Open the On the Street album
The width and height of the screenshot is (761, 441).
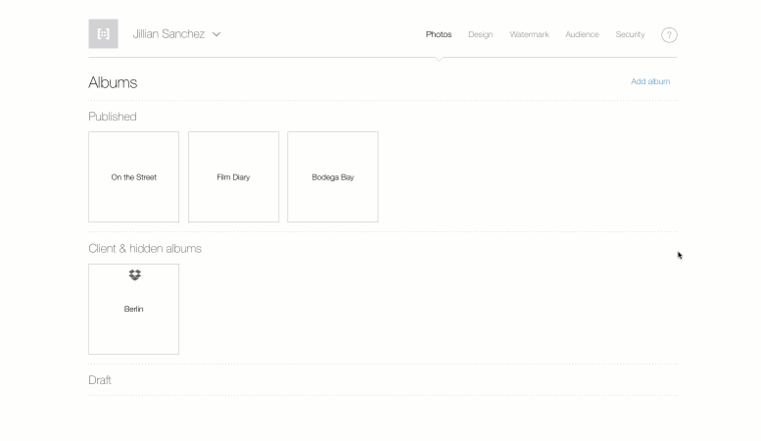pyautogui.click(x=133, y=176)
